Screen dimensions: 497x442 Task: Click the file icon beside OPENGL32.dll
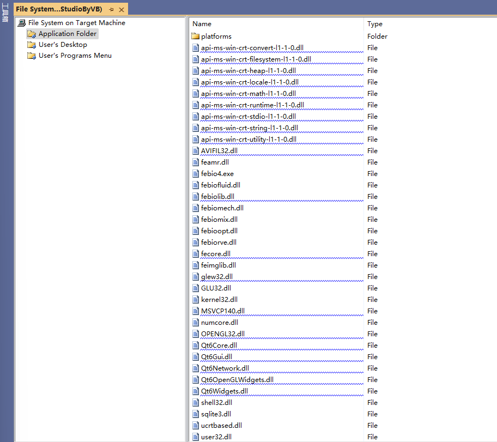(196, 334)
